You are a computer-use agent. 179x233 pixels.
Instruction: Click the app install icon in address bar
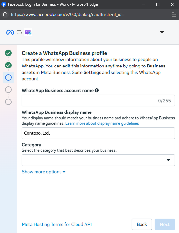pos(174,14)
